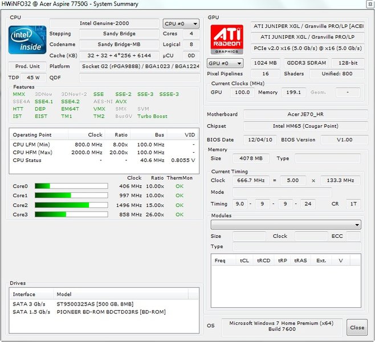This screenshot has height=342, width=375.
Task: Click the Freq column header in Modules
Action: (x=223, y=260)
